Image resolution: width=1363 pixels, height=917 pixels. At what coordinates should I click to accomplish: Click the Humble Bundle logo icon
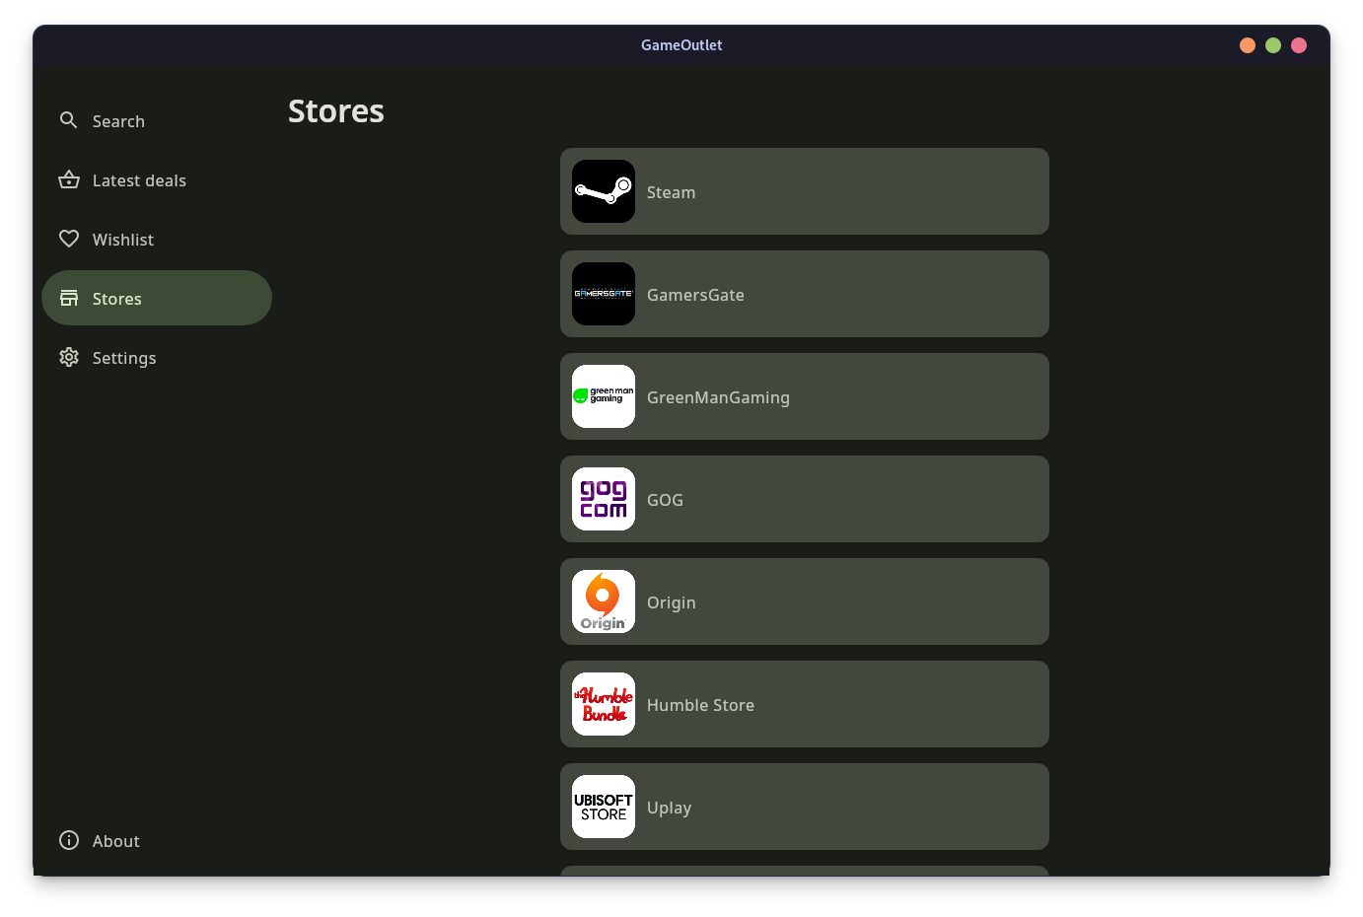[603, 704]
